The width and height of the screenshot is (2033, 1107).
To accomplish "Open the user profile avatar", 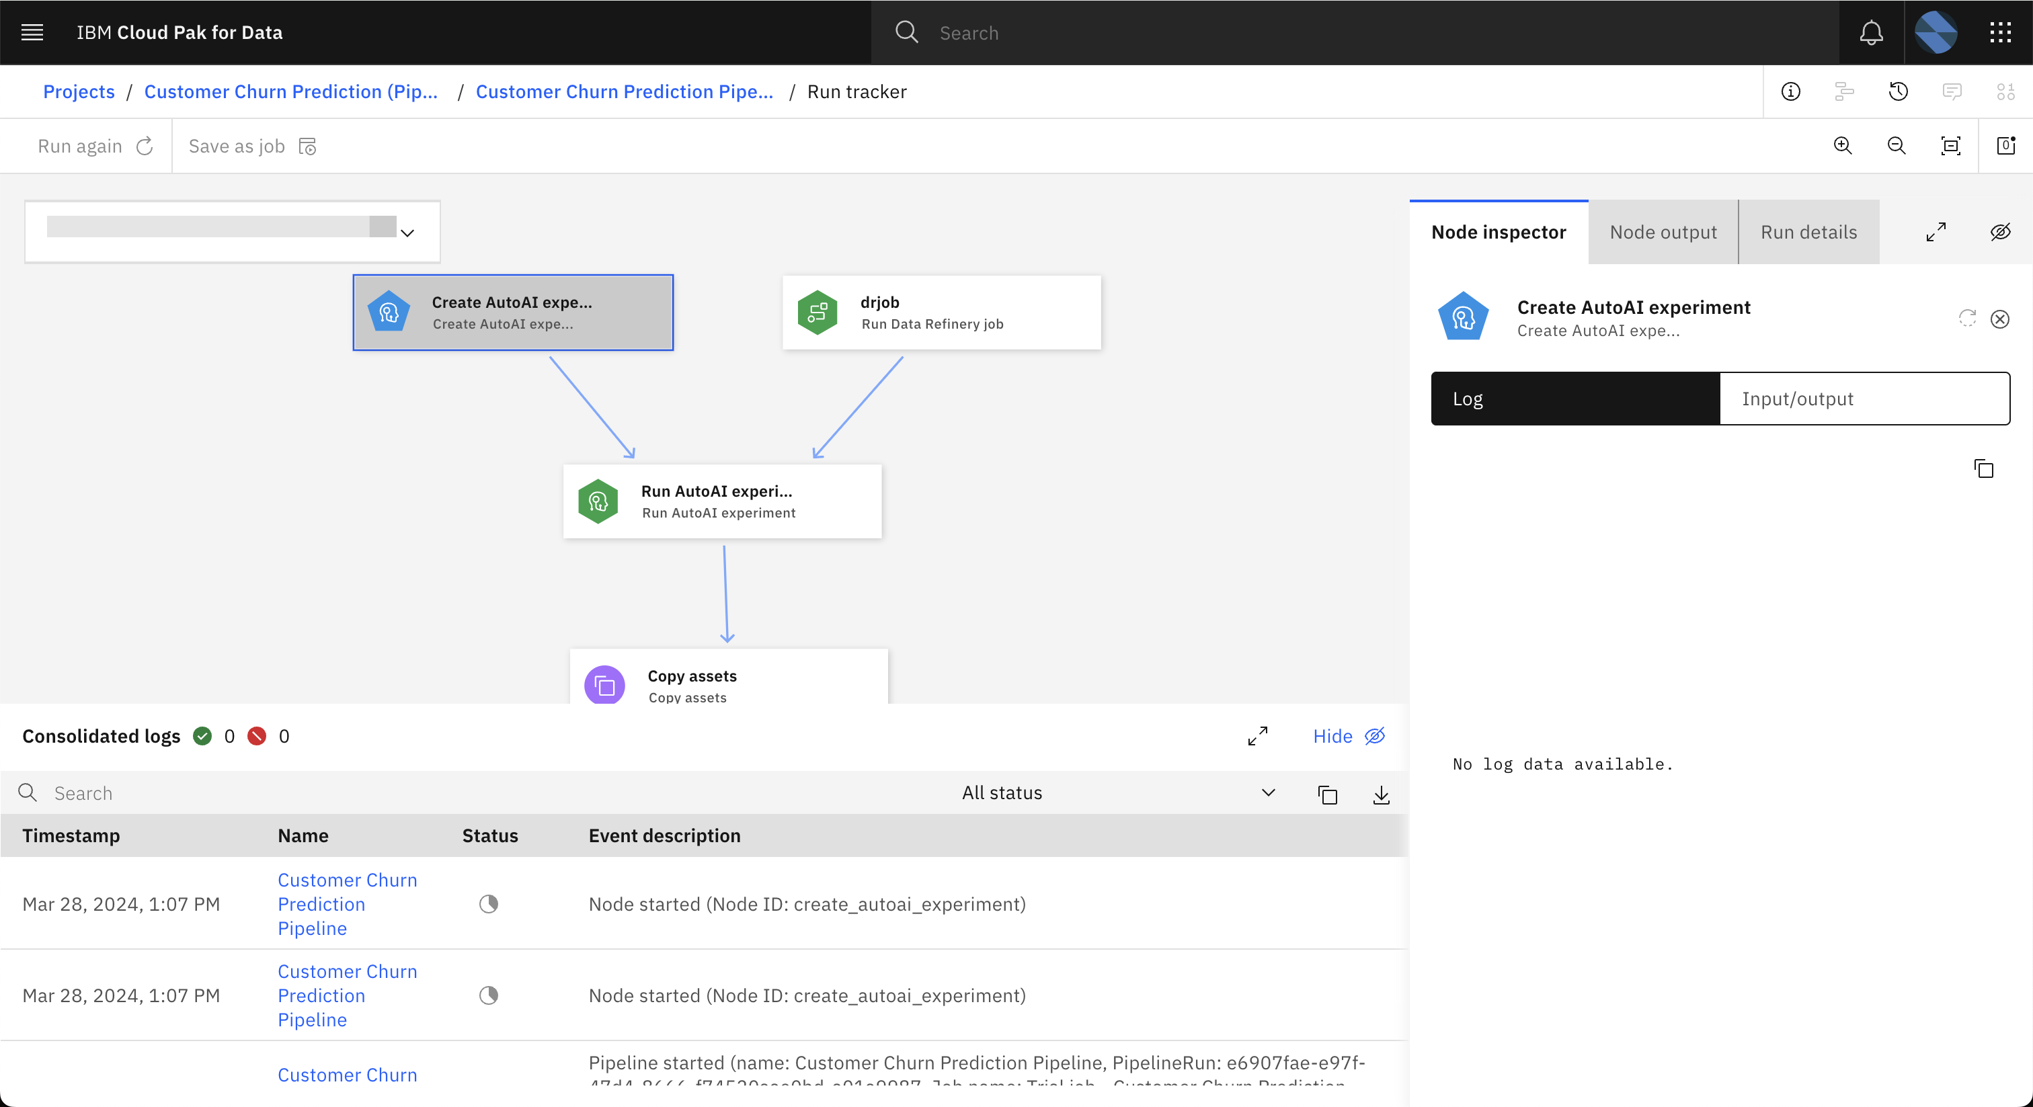I will 1936,32.
